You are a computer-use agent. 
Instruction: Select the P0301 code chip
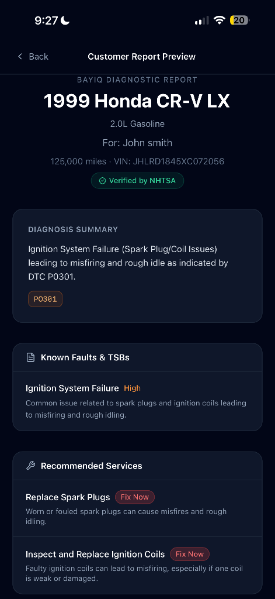pyautogui.click(x=45, y=299)
